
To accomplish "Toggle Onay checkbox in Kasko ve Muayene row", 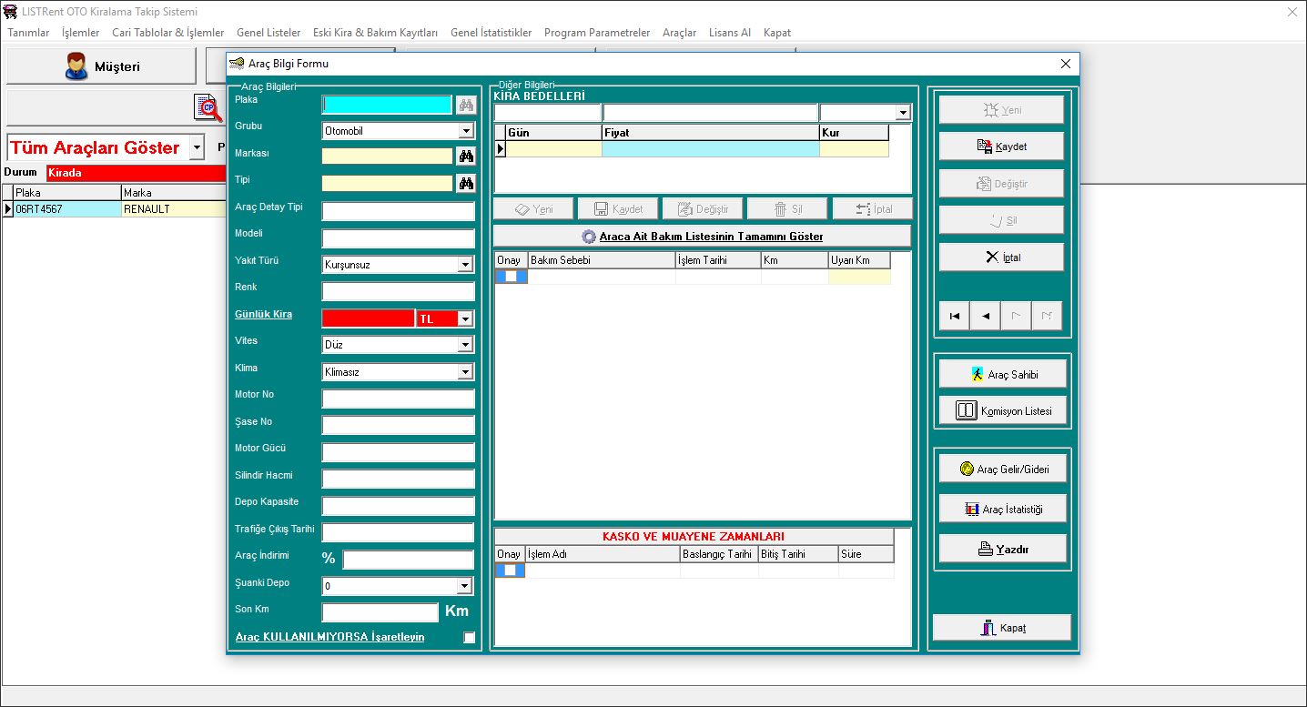I will 510,571.
